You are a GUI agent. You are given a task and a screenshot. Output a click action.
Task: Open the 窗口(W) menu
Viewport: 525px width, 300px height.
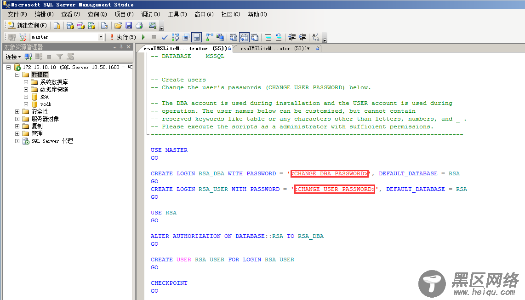pyautogui.click(x=204, y=14)
